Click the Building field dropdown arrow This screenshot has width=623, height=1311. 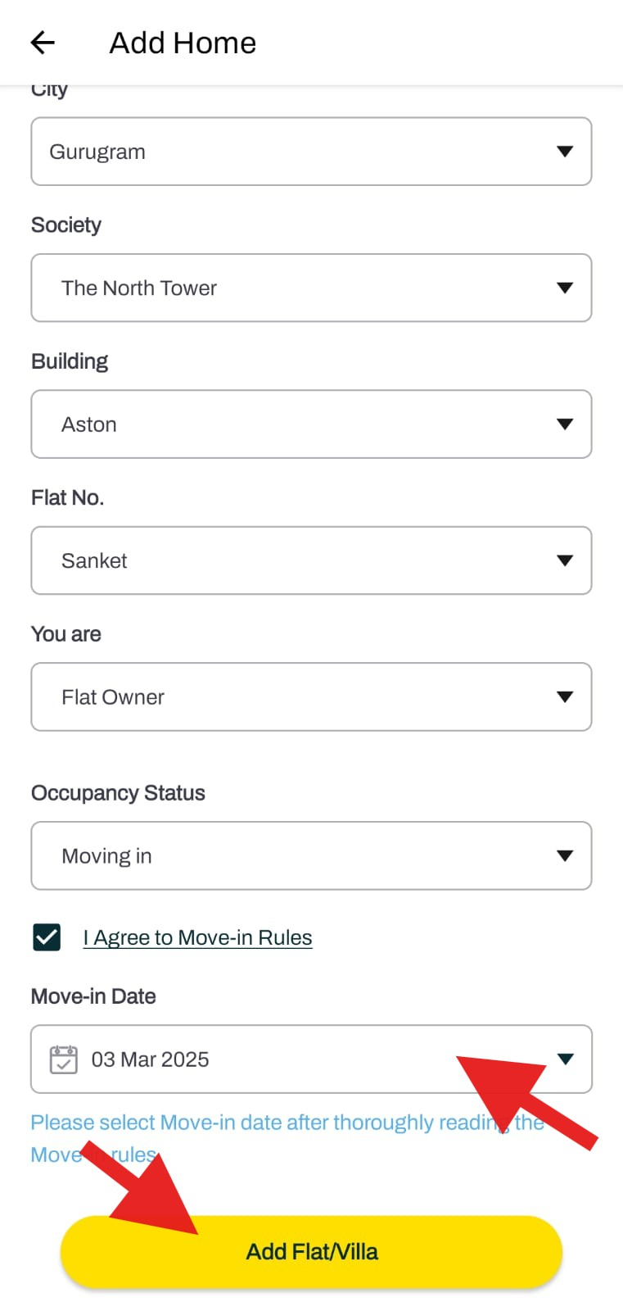pos(564,424)
